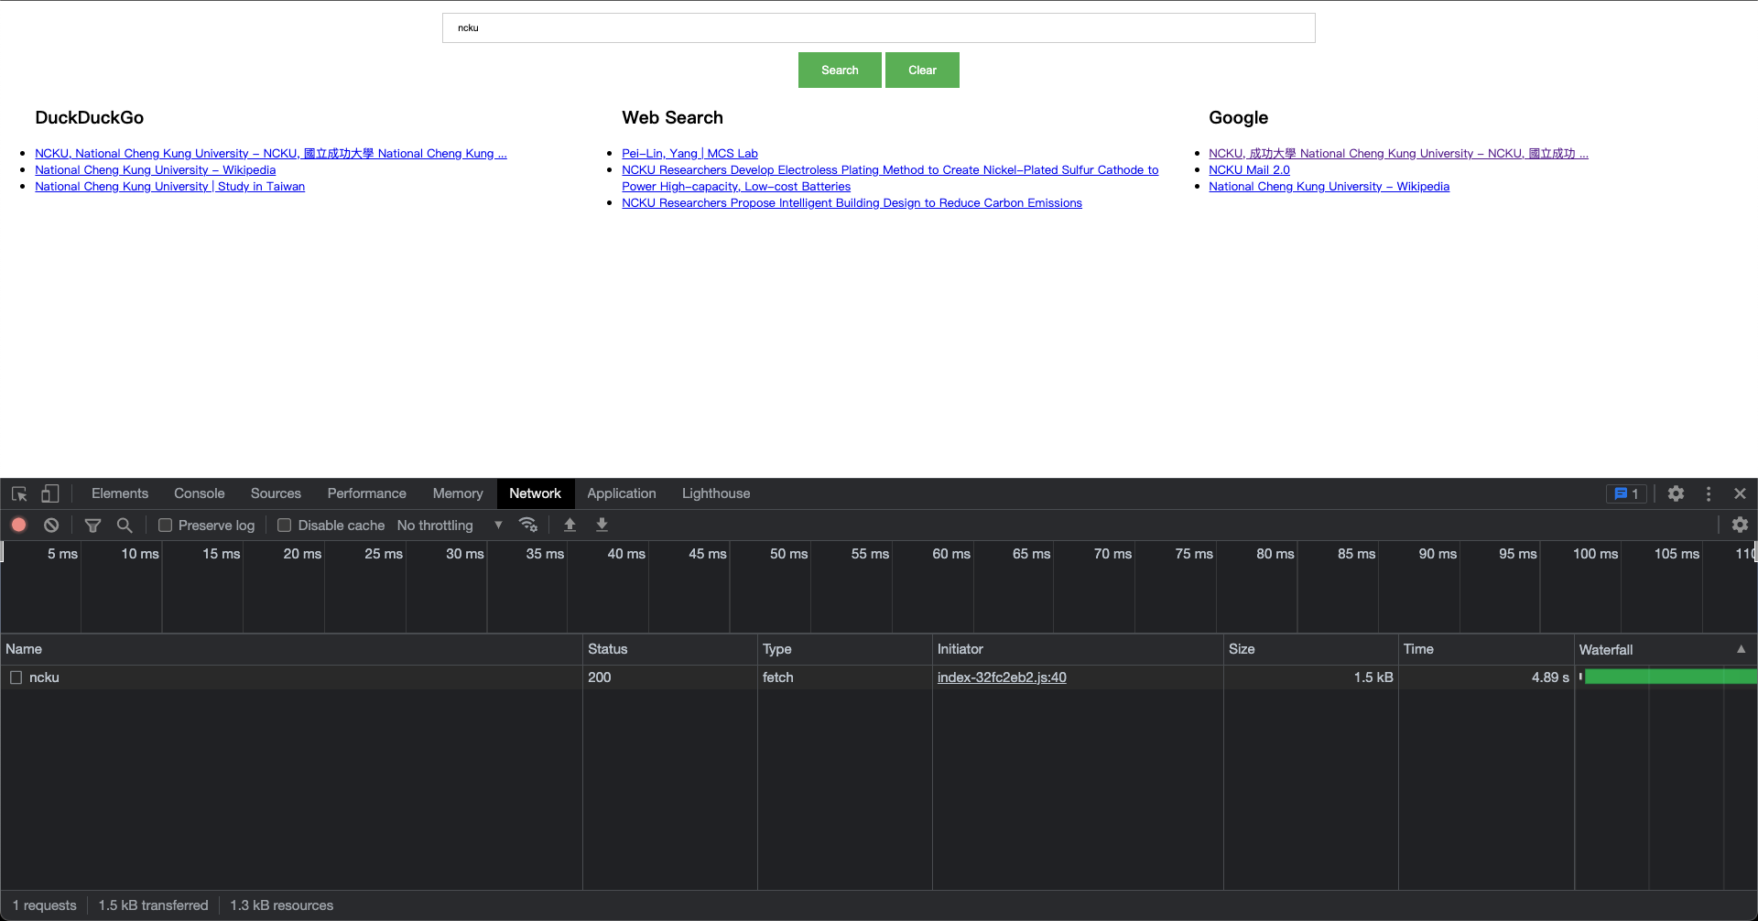Switch to the Application tab

click(622, 493)
